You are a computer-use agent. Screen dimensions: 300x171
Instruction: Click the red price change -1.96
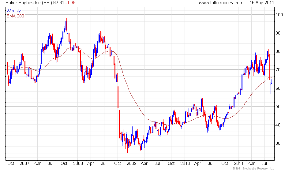click(x=70, y=3)
